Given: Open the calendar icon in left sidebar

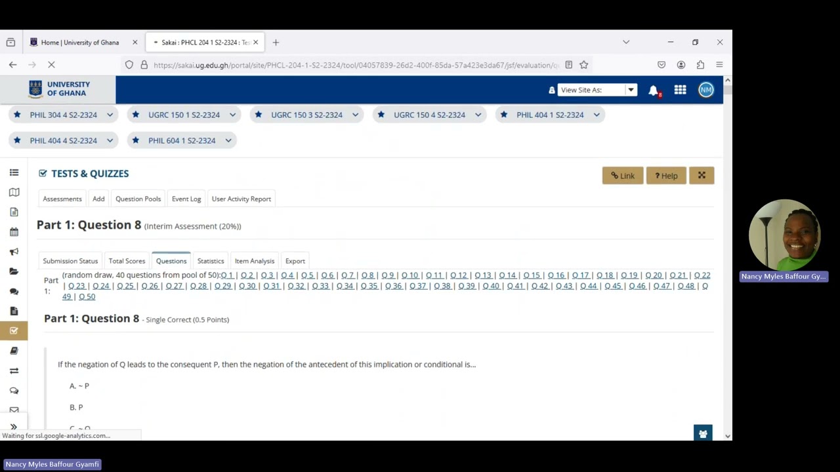Looking at the screenshot, I should point(14,231).
